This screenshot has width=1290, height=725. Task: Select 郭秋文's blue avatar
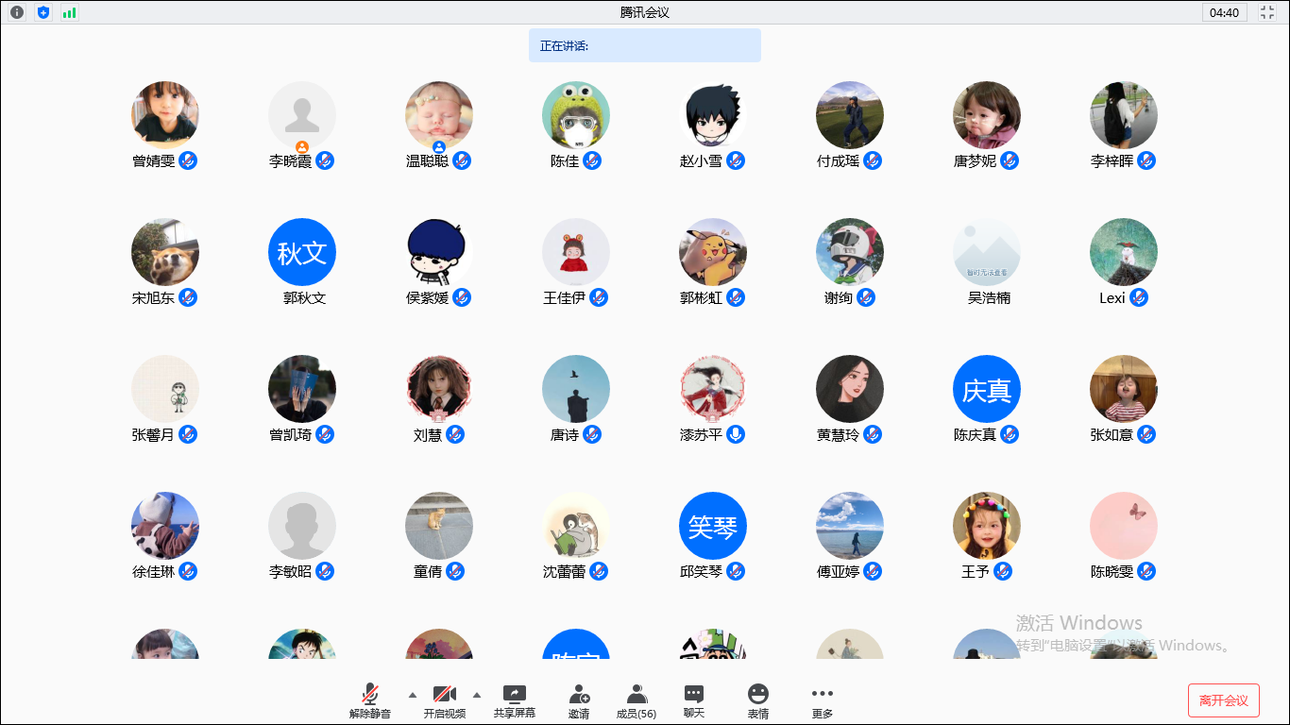point(302,252)
